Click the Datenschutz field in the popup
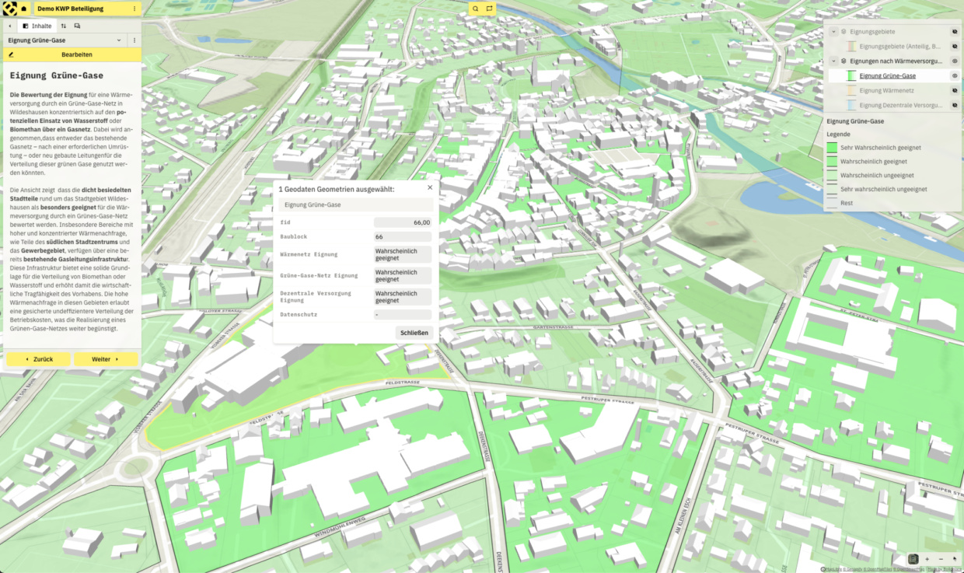The width and height of the screenshot is (964, 573). (x=401, y=314)
